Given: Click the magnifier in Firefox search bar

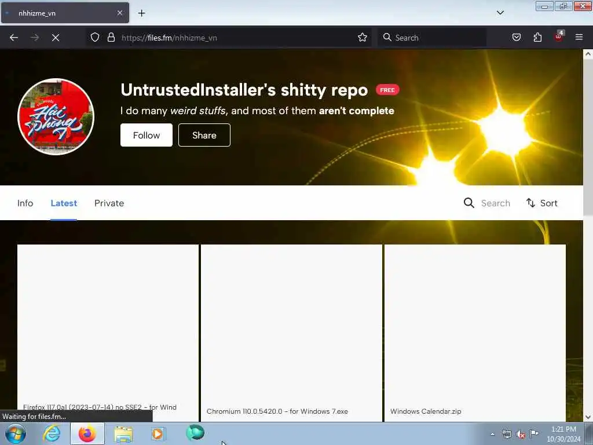Looking at the screenshot, I should 387,37.
